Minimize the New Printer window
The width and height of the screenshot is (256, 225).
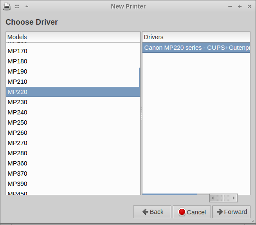[230, 6]
